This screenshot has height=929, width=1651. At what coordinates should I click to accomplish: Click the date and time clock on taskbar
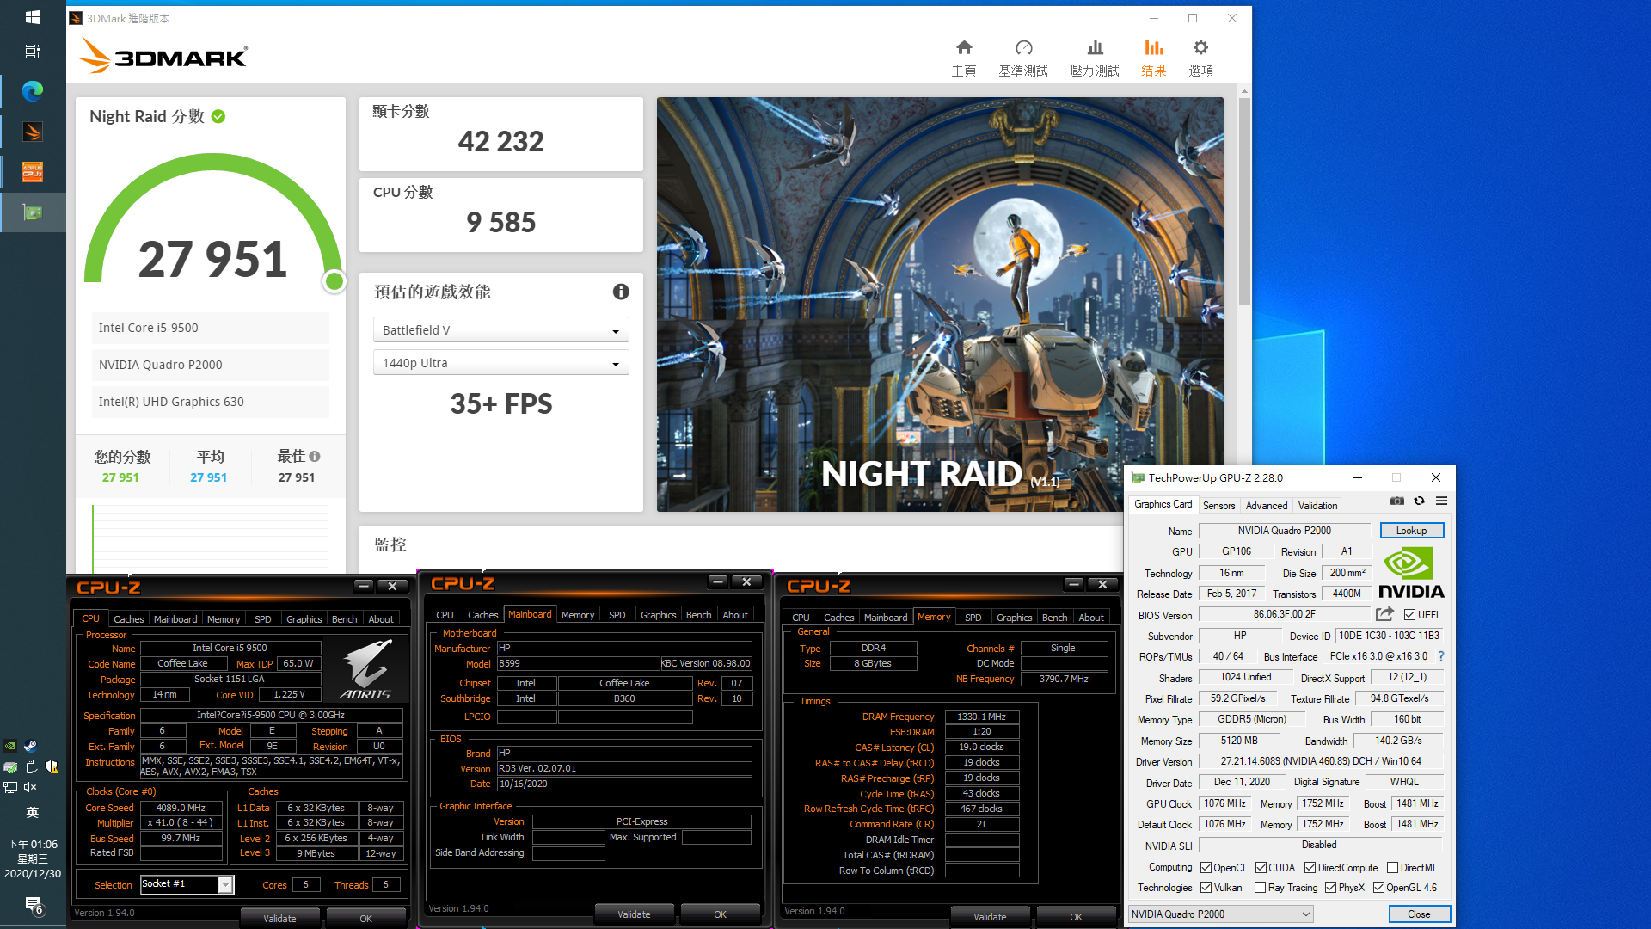(x=33, y=858)
